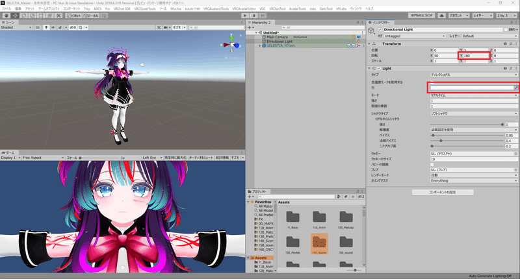Image resolution: width=520 pixels, height=279 pixels.
Task: Open custom editor tools wrench icon
Action: pos(58,16)
